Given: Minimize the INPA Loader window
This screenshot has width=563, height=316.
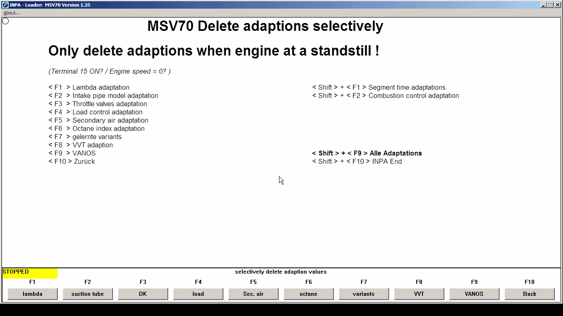Looking at the screenshot, I should click(543, 5).
